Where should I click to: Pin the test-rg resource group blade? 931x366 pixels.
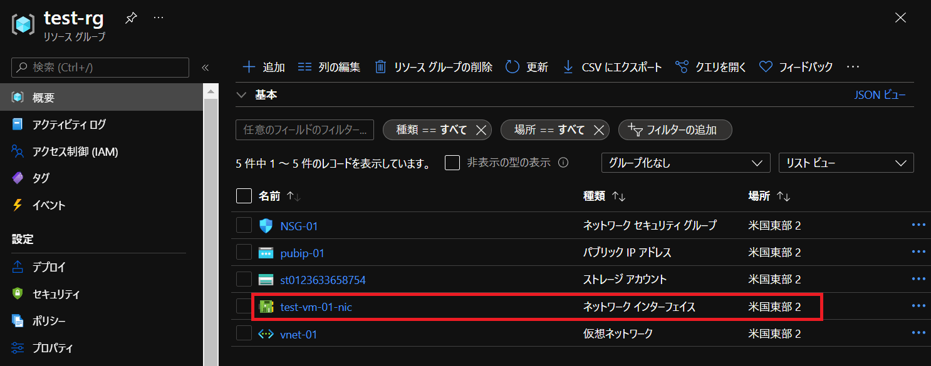[x=130, y=18]
